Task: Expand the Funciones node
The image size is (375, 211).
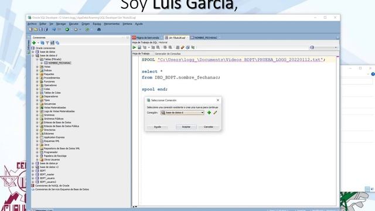Action: click(x=37, y=81)
